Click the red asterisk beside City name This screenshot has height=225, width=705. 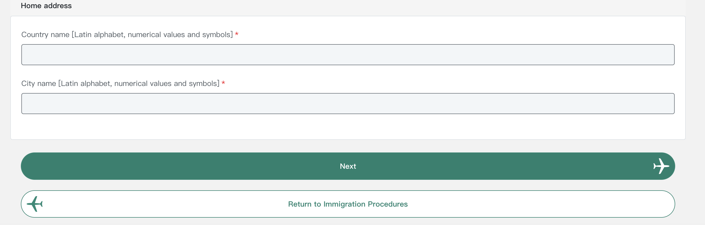223,83
